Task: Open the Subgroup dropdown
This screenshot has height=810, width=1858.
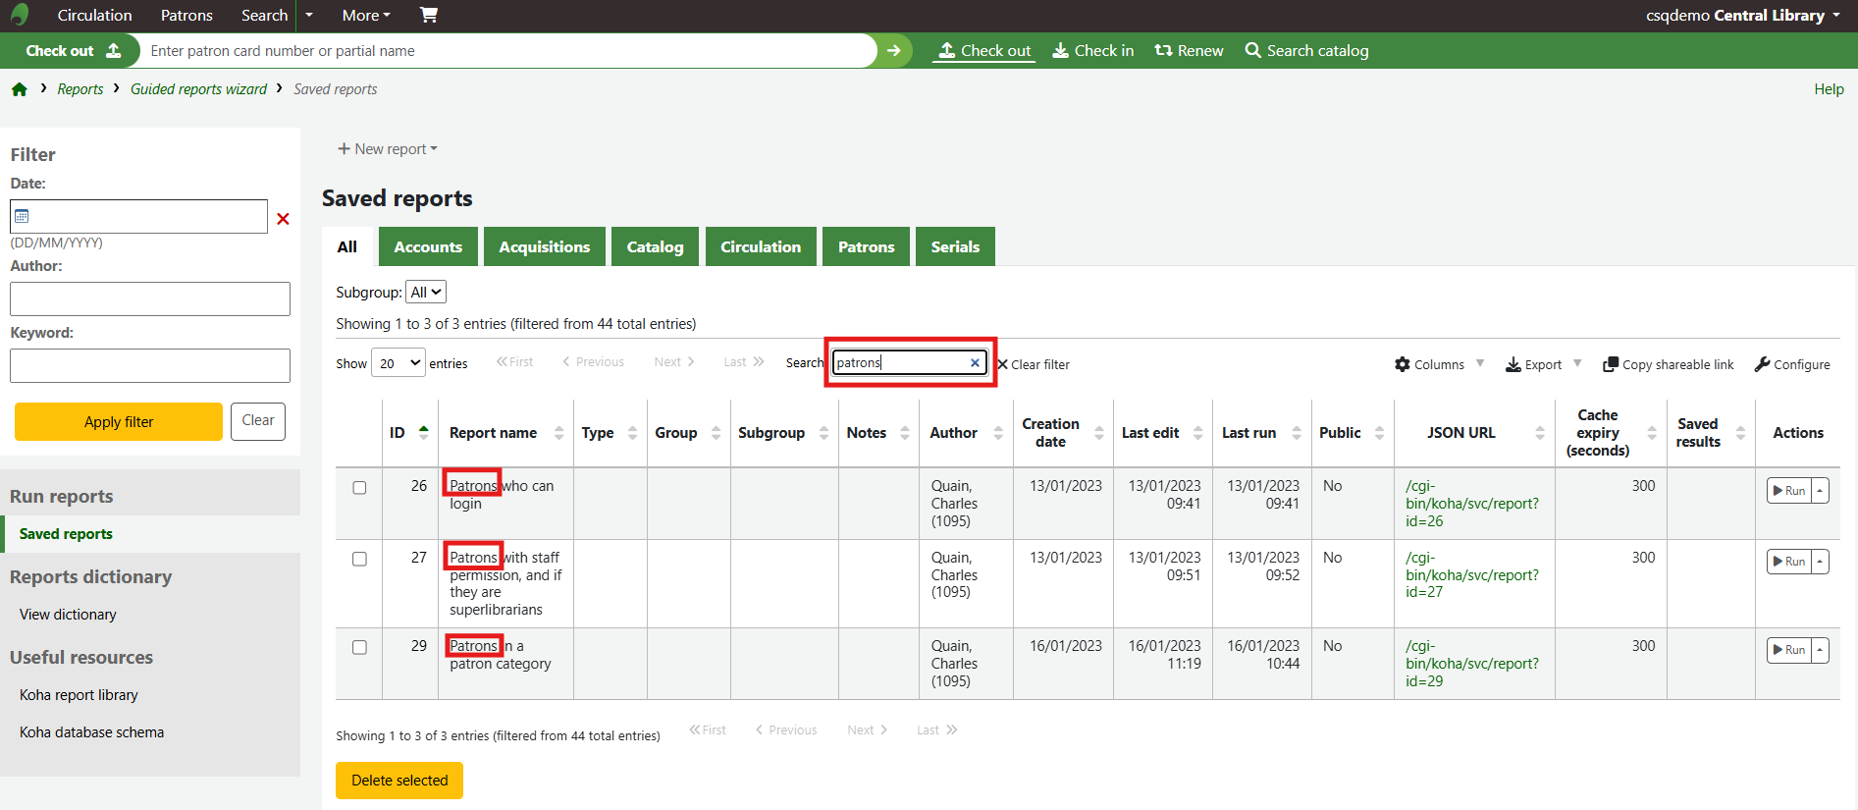Action: [426, 292]
